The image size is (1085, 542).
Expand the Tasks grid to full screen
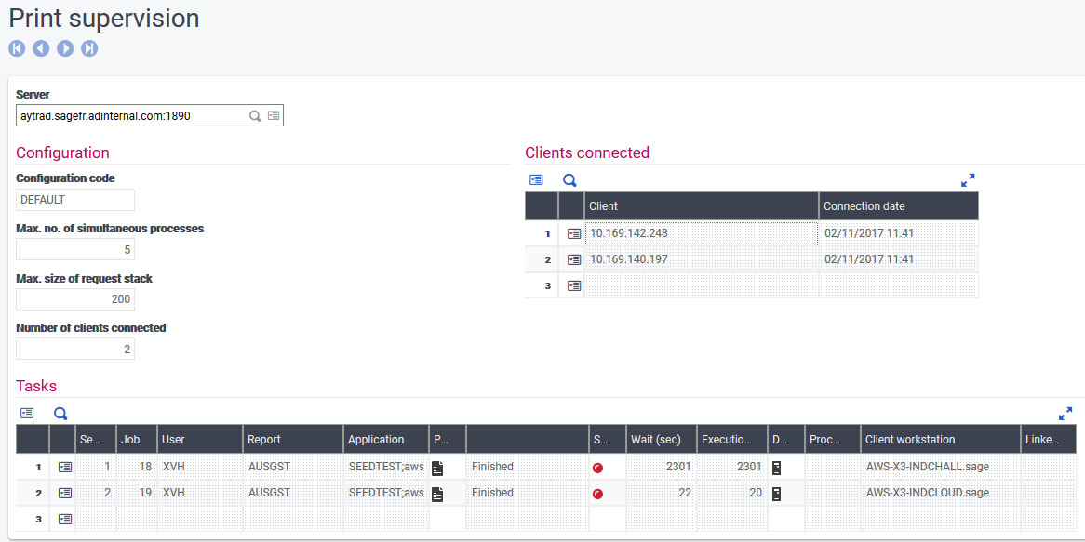(1065, 414)
